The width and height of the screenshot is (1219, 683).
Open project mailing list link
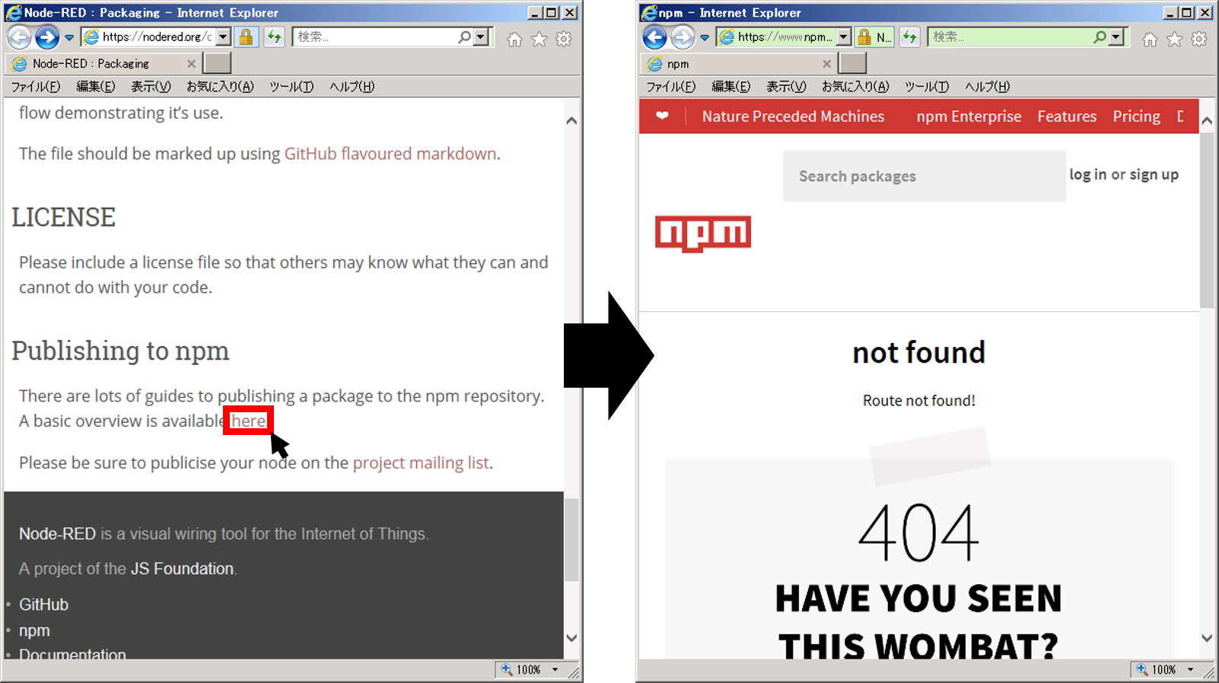pyautogui.click(x=421, y=462)
